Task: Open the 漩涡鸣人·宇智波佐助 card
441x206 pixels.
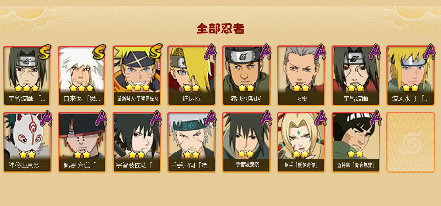Action: [x=137, y=76]
